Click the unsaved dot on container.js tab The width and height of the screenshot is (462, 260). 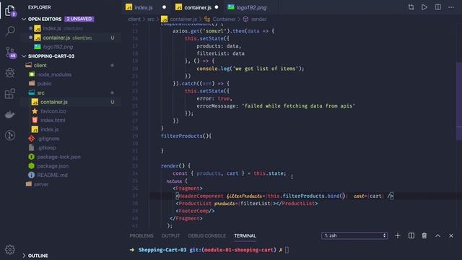click(217, 7)
